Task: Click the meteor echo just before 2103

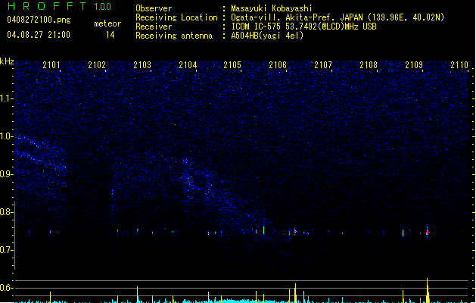Action: coord(138,230)
